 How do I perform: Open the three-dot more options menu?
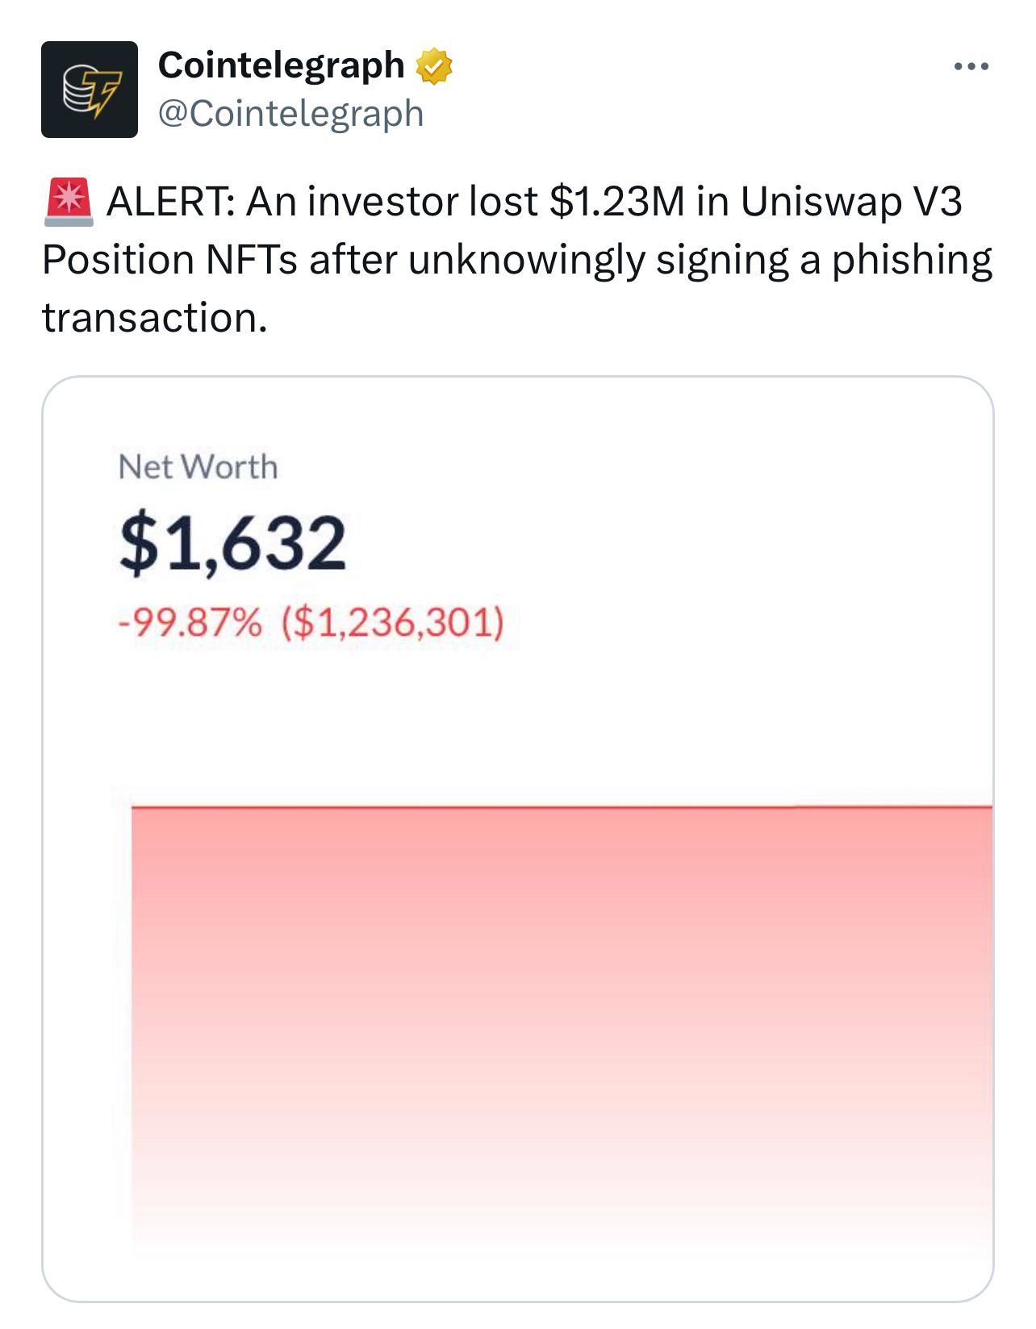pyautogui.click(x=971, y=67)
